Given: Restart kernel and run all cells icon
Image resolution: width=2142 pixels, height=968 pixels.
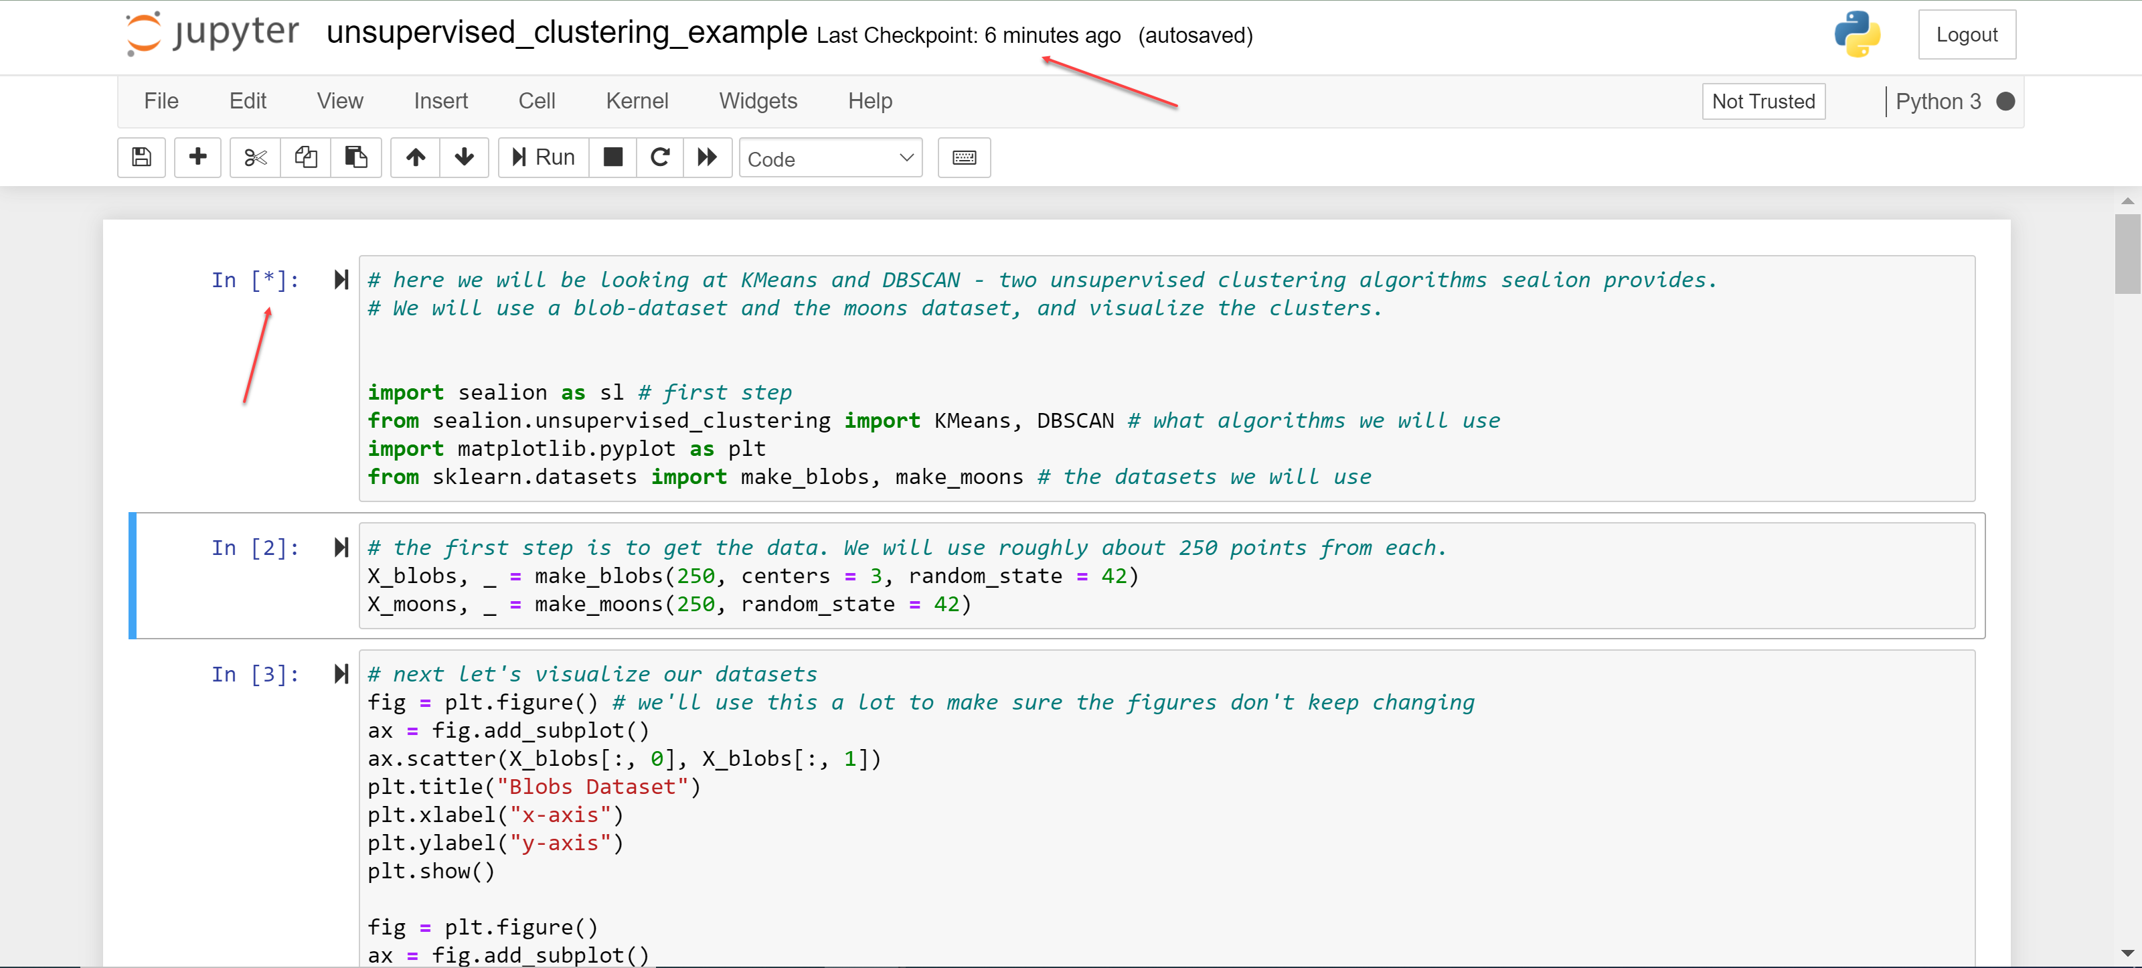Looking at the screenshot, I should (707, 157).
